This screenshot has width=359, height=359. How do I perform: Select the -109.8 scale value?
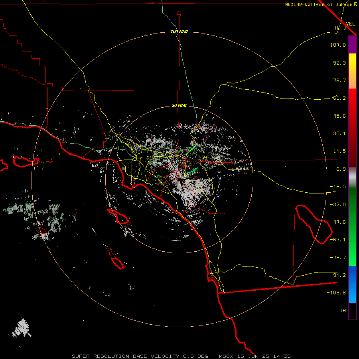(336, 293)
